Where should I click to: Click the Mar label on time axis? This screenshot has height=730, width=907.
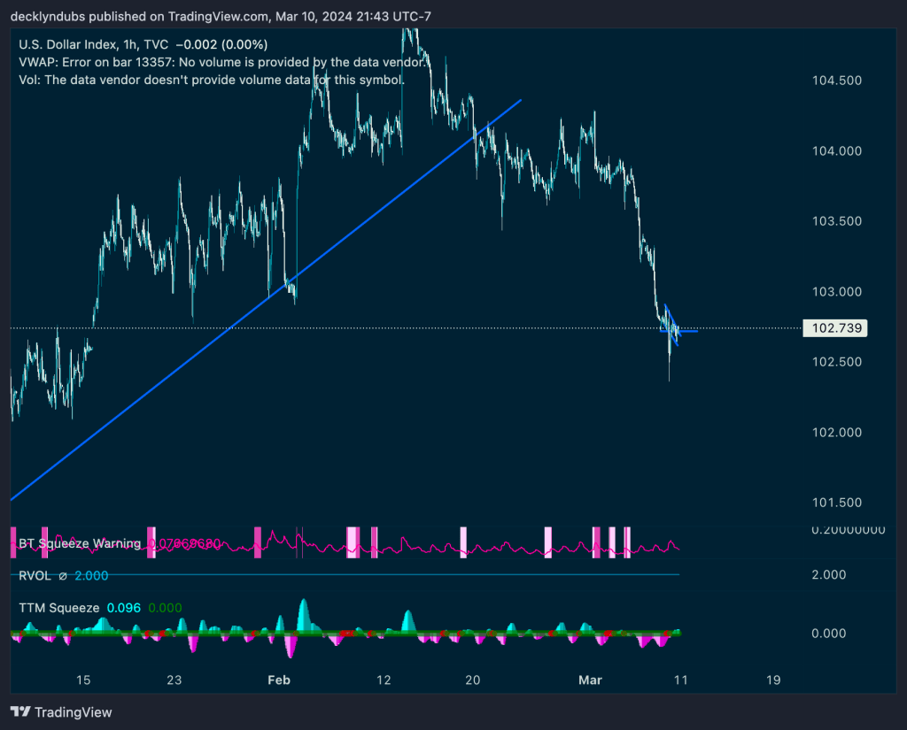click(x=589, y=680)
